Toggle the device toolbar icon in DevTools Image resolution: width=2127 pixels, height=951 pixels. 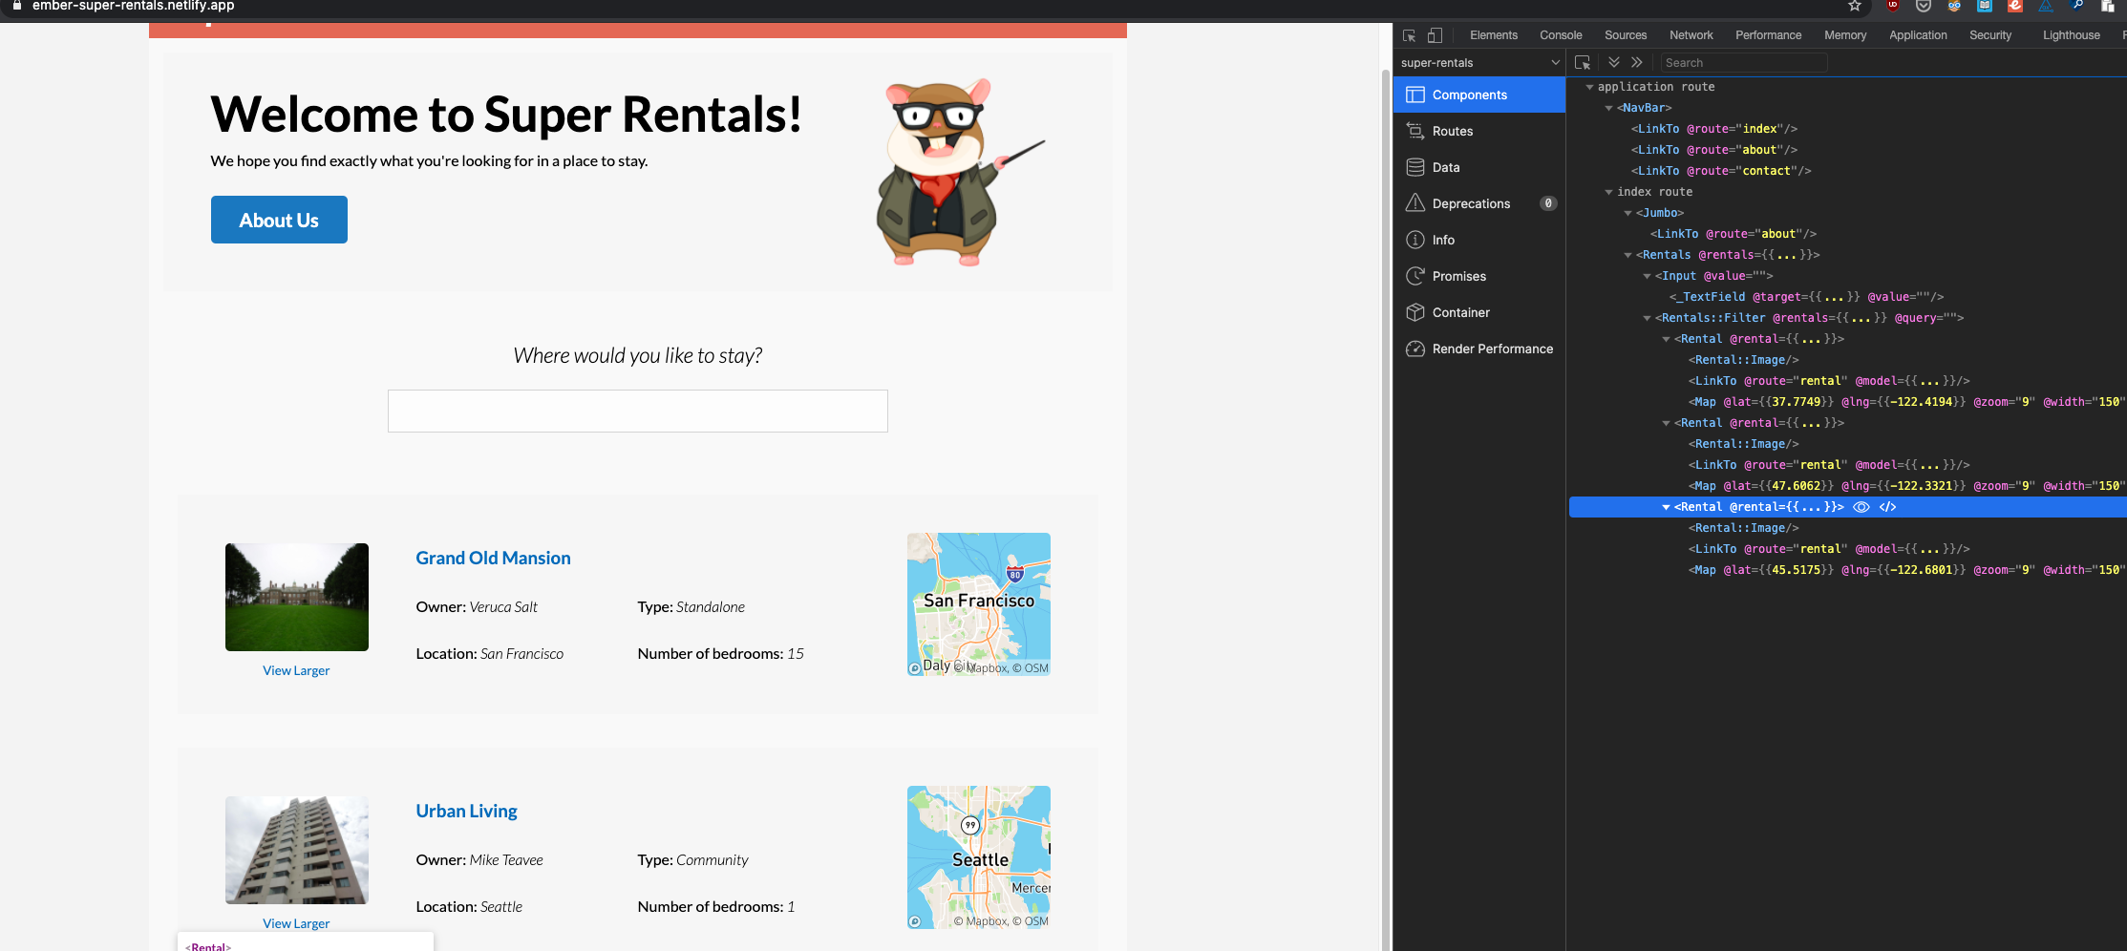[x=1435, y=35]
